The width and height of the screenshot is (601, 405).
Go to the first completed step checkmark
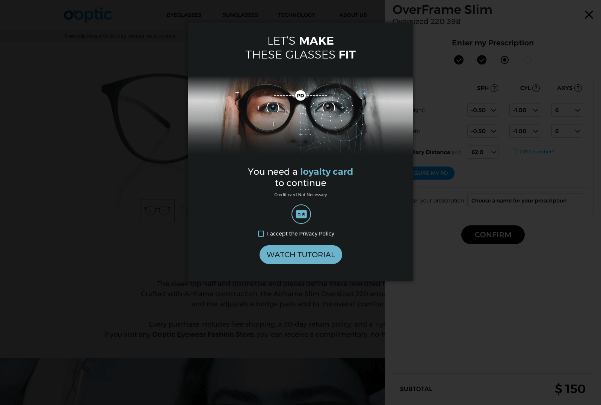(x=459, y=60)
